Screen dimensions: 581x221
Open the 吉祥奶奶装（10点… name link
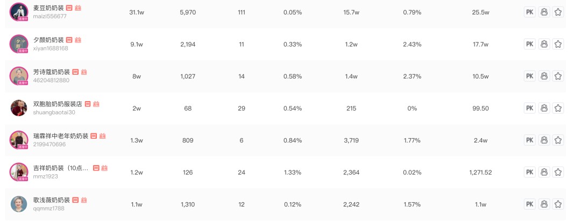pos(61,168)
